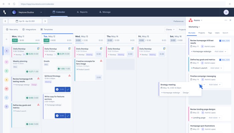Screen dimensions: 234x133
Task: Click Asana icon on Creative concepts entry
Action: tap(101, 61)
